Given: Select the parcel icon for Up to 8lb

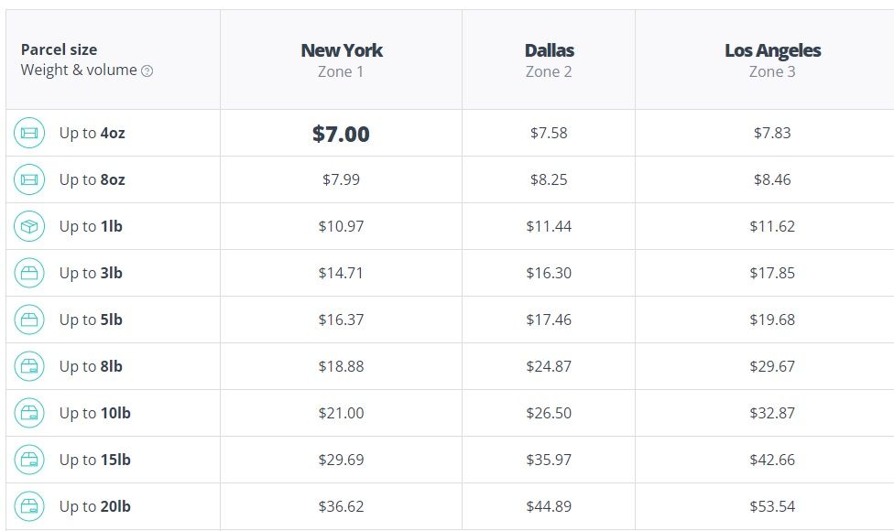Looking at the screenshot, I should pos(29,366).
